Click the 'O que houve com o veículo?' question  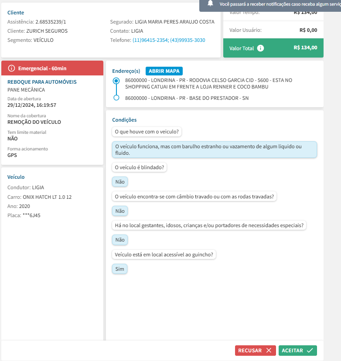tap(147, 131)
